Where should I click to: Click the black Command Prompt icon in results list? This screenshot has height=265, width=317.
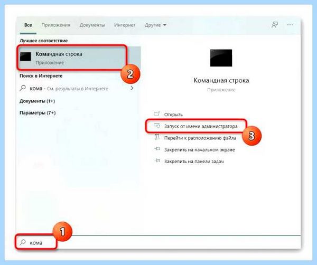(25, 56)
